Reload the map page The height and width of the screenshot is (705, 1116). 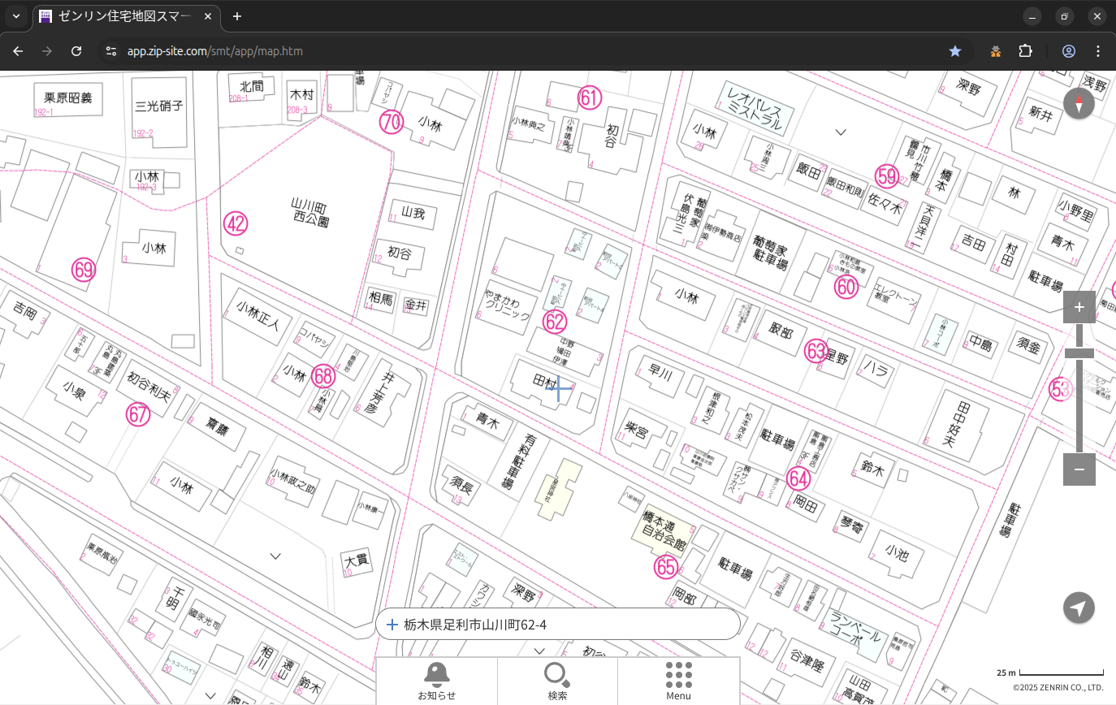[76, 51]
